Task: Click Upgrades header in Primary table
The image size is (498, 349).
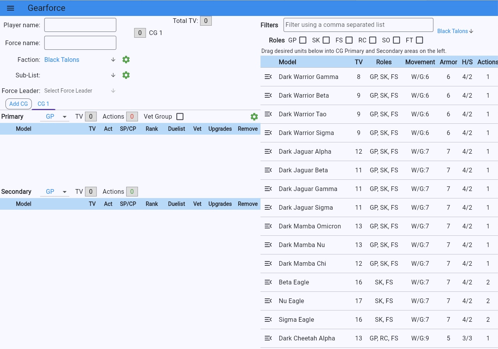Action: (220, 129)
